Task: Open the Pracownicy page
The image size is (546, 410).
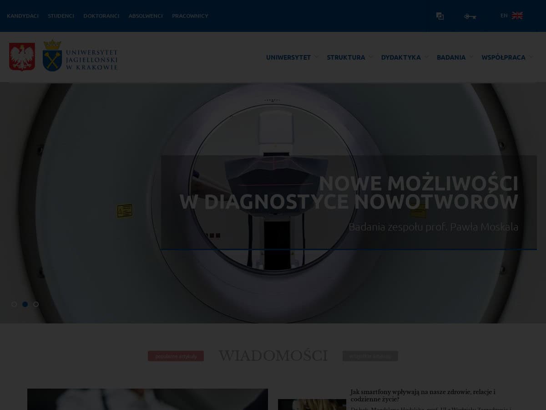Action: 190,16
